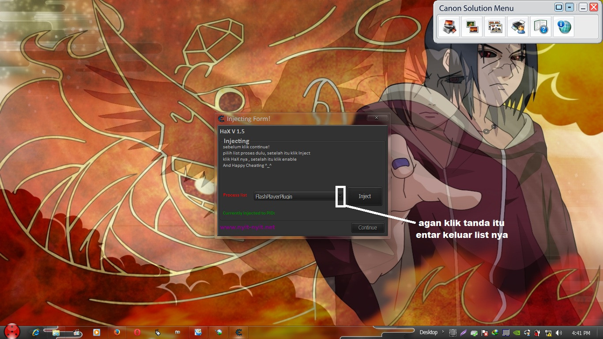Open the globe information icon in Canon menu
Screen dimensions: 603x339
pos(564,27)
